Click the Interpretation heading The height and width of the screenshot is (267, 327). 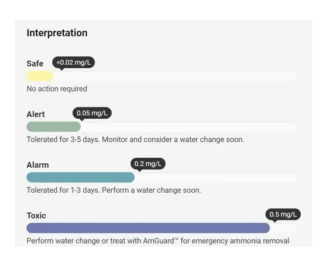click(x=57, y=33)
